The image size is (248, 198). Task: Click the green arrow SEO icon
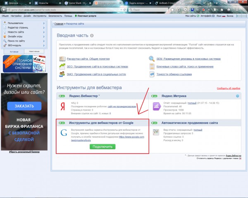click(62, 66)
